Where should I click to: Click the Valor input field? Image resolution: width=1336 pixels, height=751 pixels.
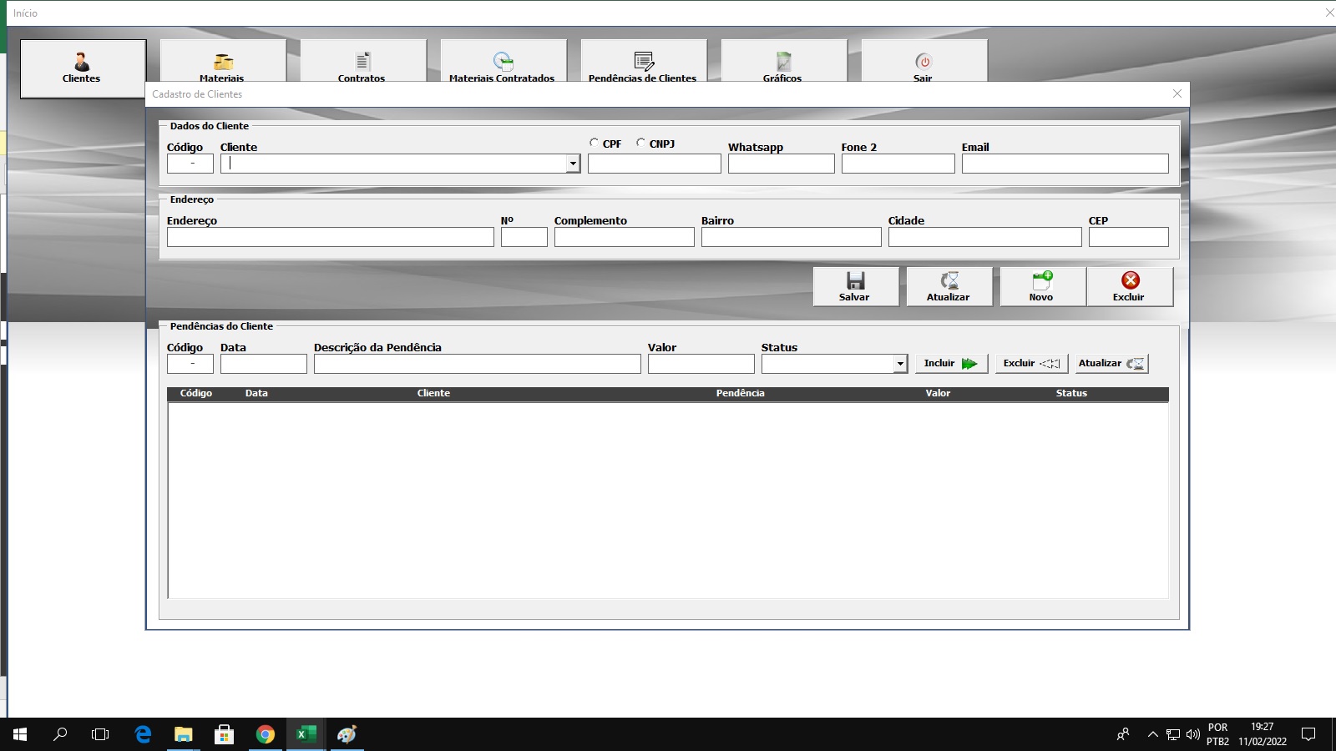[x=701, y=364]
